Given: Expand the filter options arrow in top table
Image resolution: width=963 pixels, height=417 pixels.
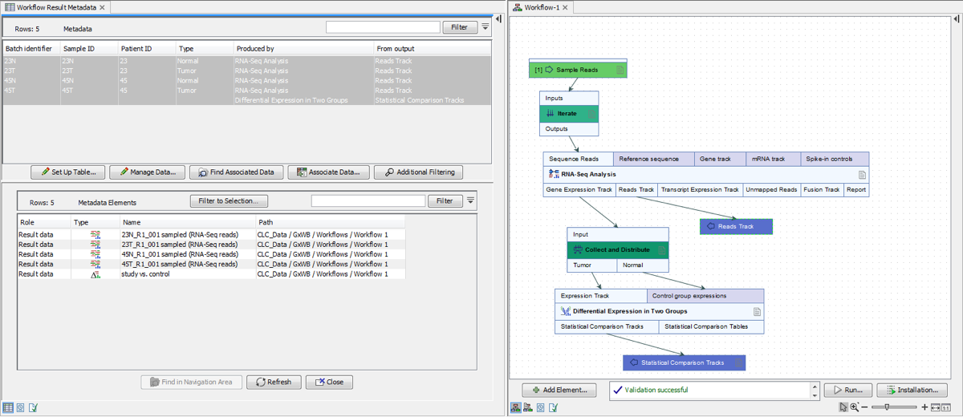Looking at the screenshot, I should pos(486,27).
